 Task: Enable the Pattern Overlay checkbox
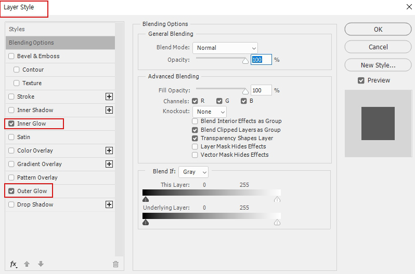[11, 177]
